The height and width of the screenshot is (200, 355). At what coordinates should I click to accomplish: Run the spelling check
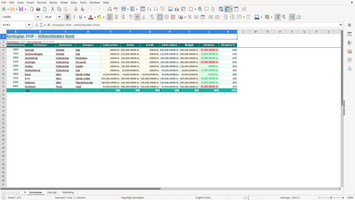tap(116, 9)
